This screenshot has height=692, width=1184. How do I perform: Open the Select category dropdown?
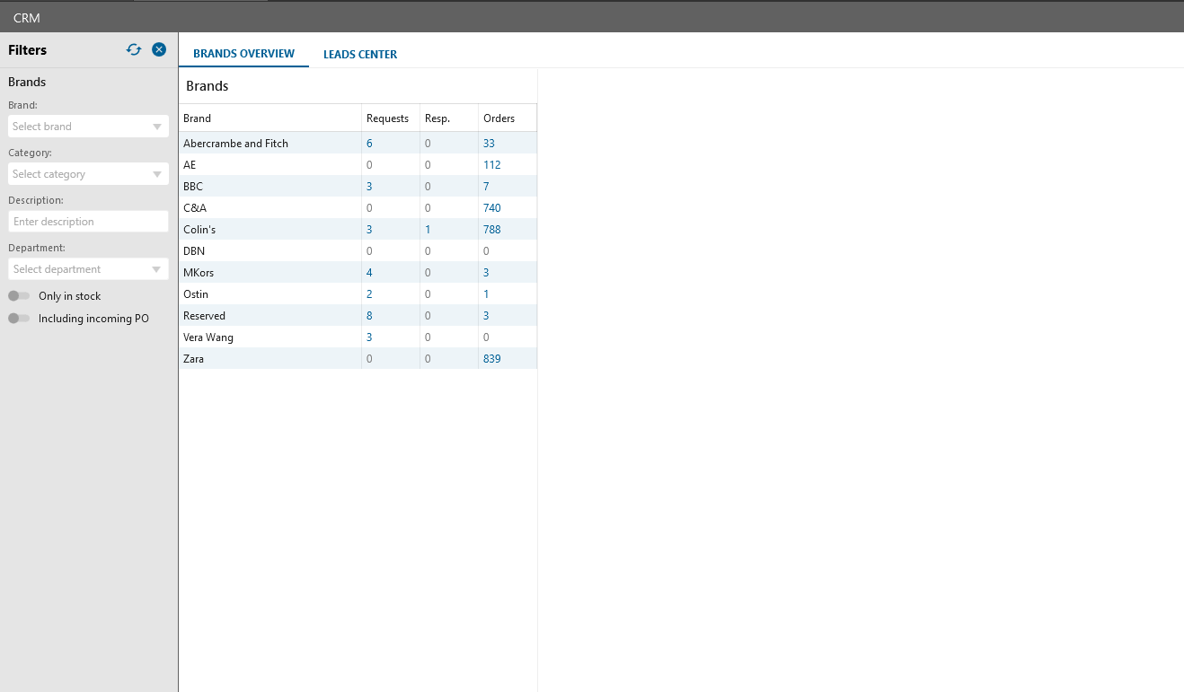[88, 174]
